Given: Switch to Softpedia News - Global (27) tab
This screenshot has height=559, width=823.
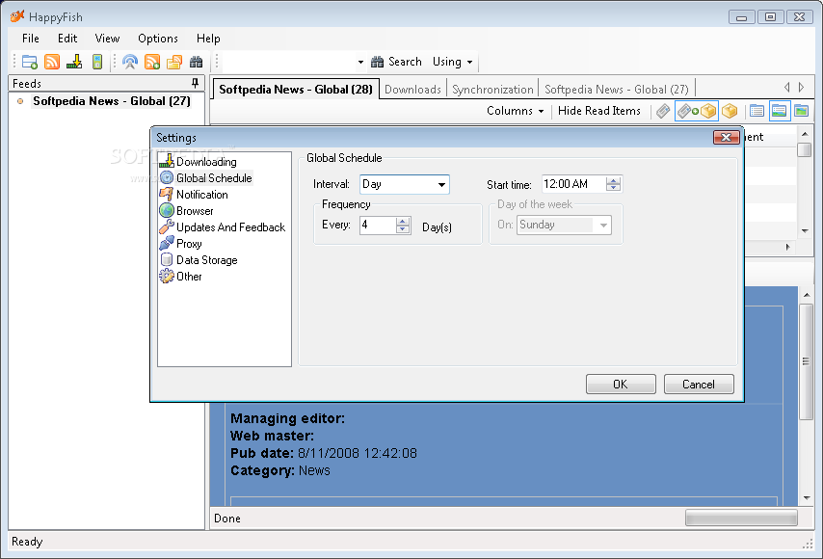Looking at the screenshot, I should coord(616,90).
